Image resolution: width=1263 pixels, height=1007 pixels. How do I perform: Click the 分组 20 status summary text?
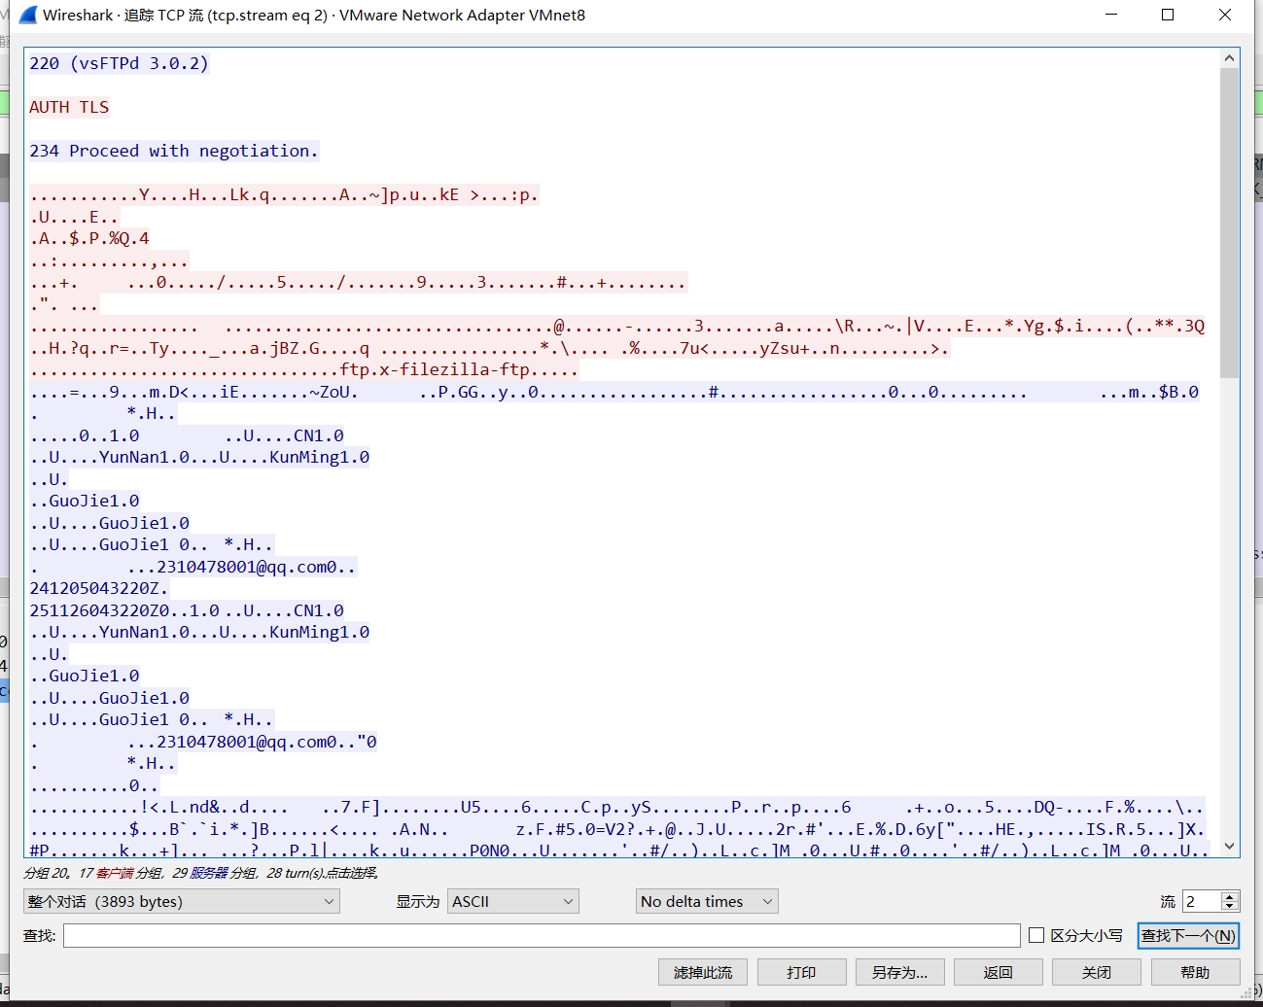click(x=201, y=873)
